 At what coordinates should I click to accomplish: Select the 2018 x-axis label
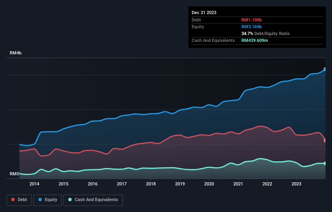coord(151,184)
